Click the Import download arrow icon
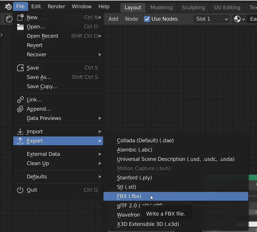Viewport: 257px width, 232px height. [20, 131]
